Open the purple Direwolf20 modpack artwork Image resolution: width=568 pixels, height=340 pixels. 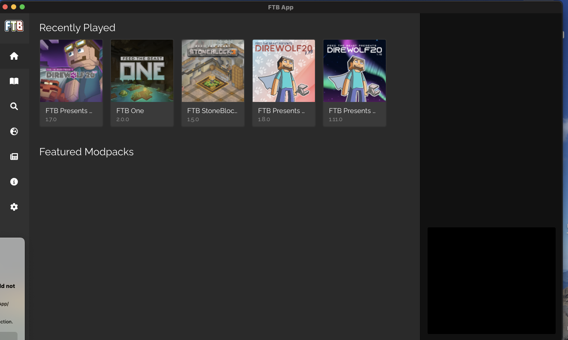pyautogui.click(x=71, y=71)
